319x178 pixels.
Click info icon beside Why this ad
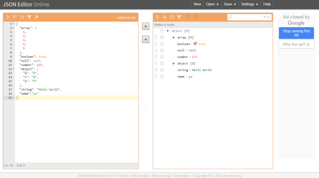(x=308, y=45)
